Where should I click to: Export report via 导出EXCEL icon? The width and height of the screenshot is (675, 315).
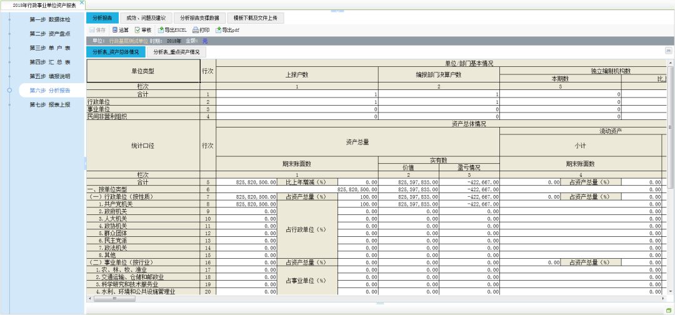click(x=172, y=29)
